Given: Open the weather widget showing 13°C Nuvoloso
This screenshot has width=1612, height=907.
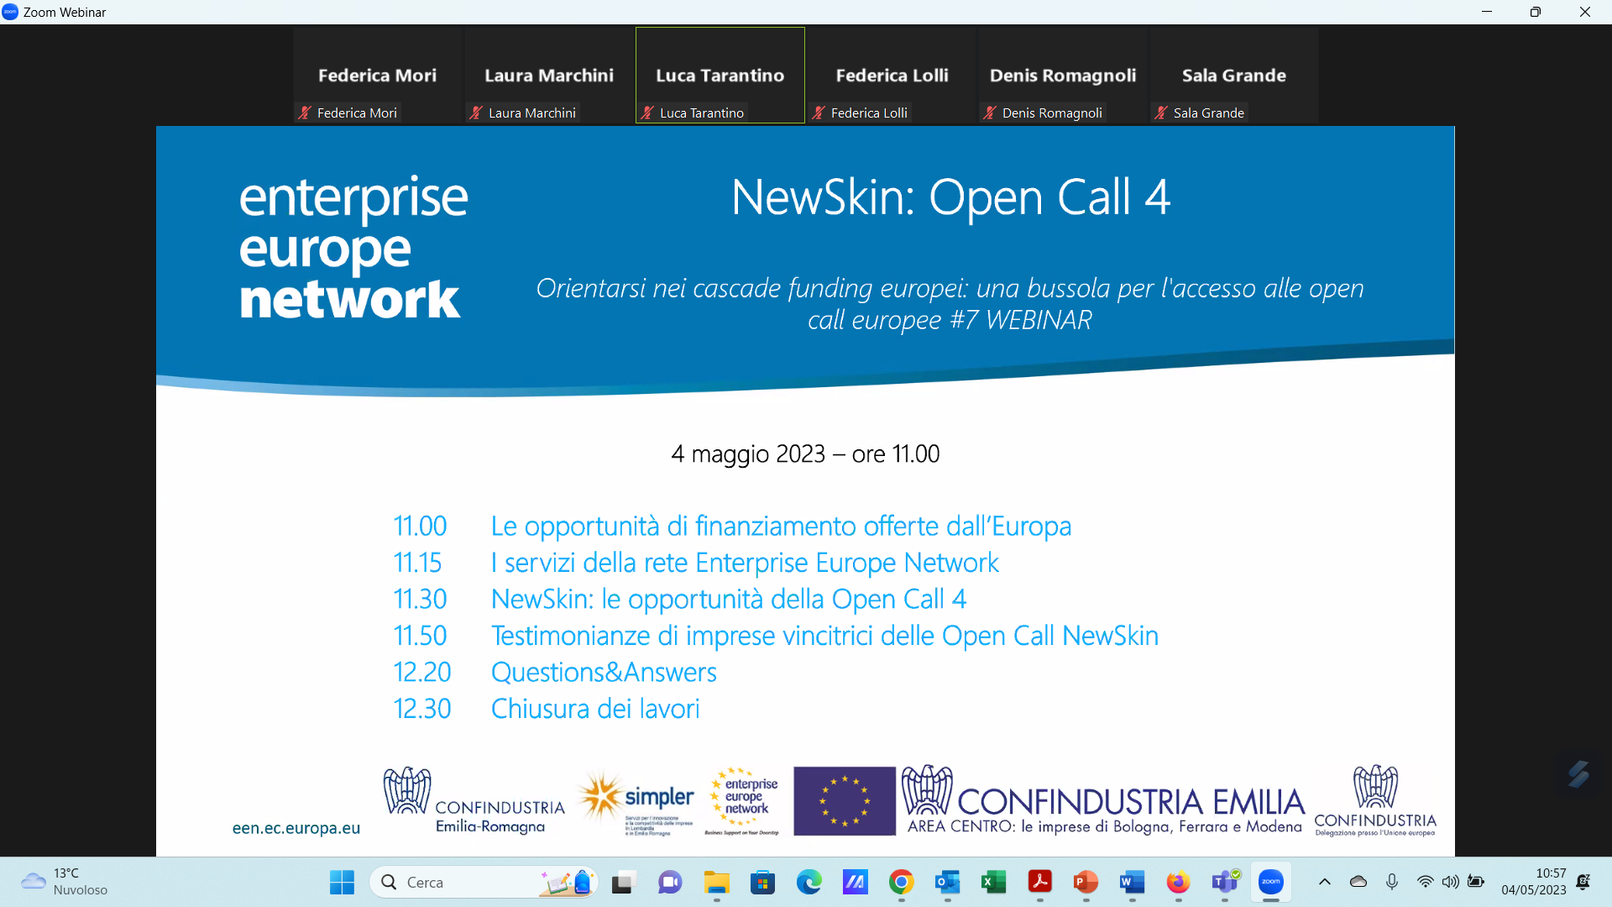Looking at the screenshot, I should (65, 882).
